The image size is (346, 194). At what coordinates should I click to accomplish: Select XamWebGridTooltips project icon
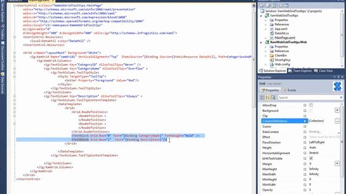[x=267, y=16]
